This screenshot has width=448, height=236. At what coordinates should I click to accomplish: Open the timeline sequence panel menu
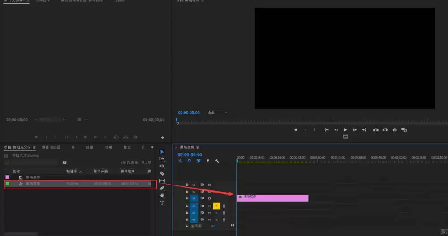[x=198, y=147]
